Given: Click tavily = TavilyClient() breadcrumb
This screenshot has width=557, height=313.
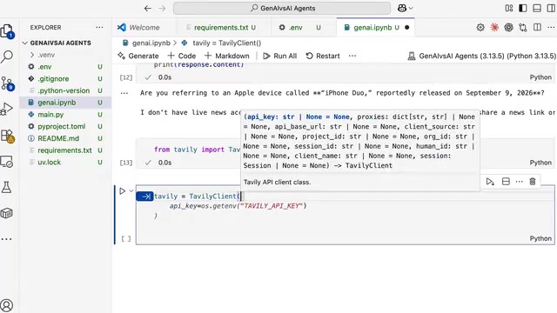Looking at the screenshot, I should pos(226,43).
